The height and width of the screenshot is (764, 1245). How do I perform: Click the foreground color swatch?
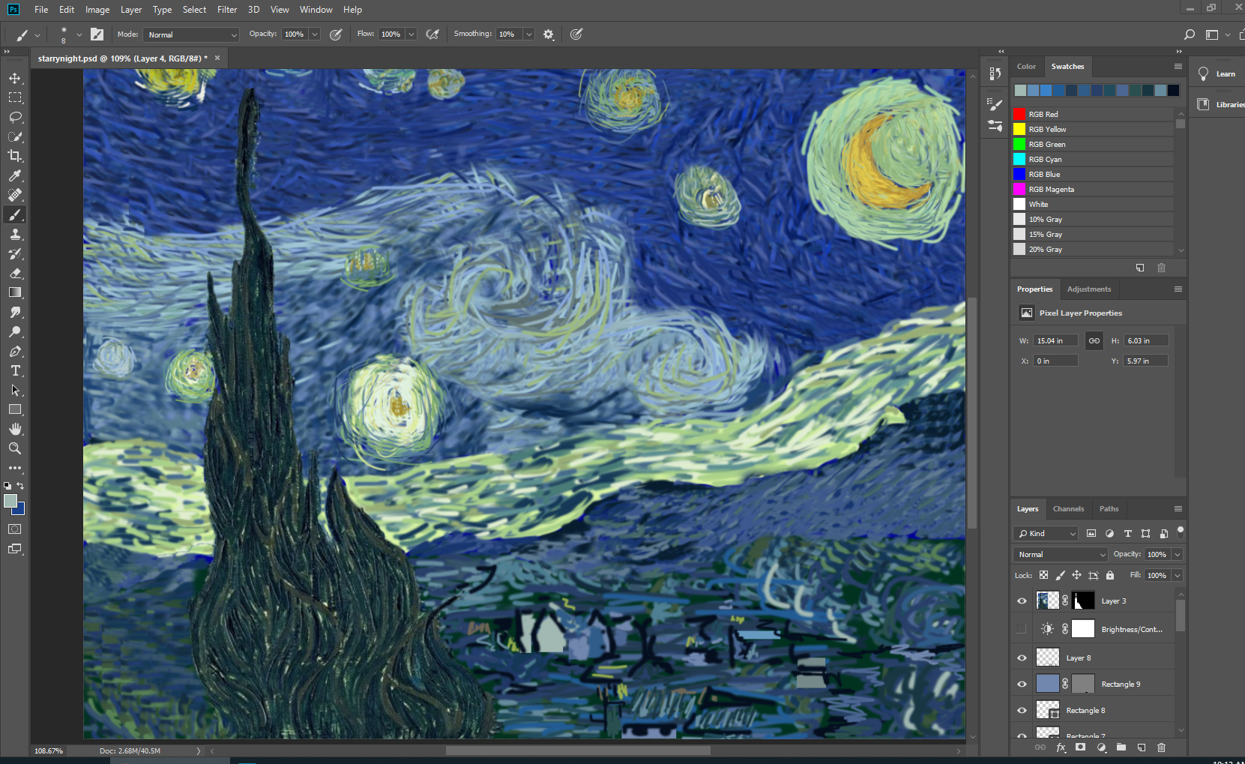[10, 501]
